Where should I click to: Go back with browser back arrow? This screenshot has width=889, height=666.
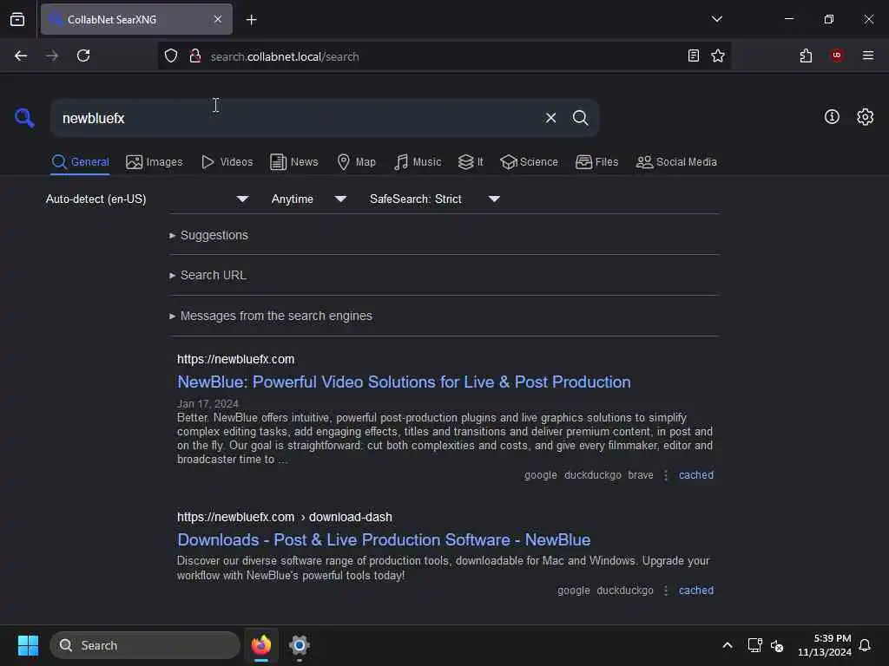tap(21, 55)
